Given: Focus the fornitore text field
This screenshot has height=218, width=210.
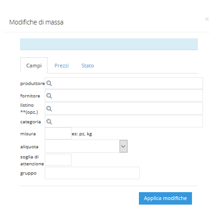Looking at the screenshot, I should 124,96.
